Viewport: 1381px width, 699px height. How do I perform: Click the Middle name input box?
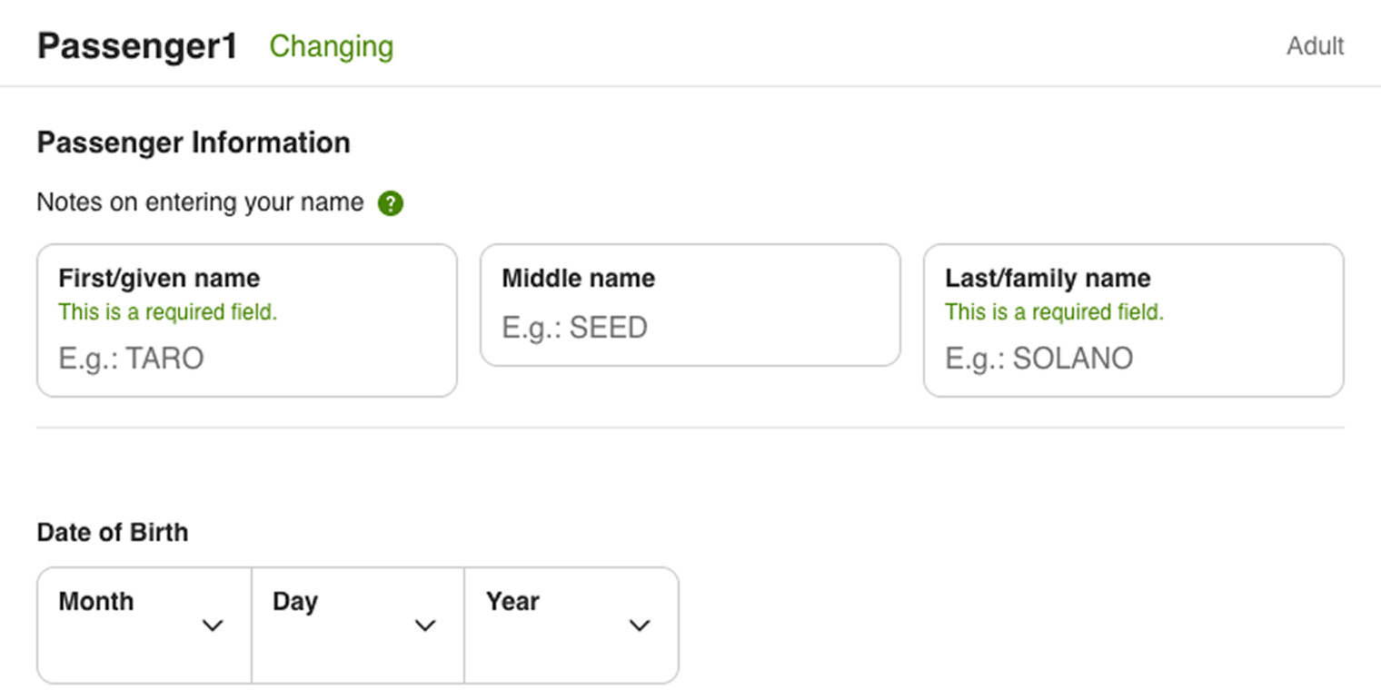point(689,327)
